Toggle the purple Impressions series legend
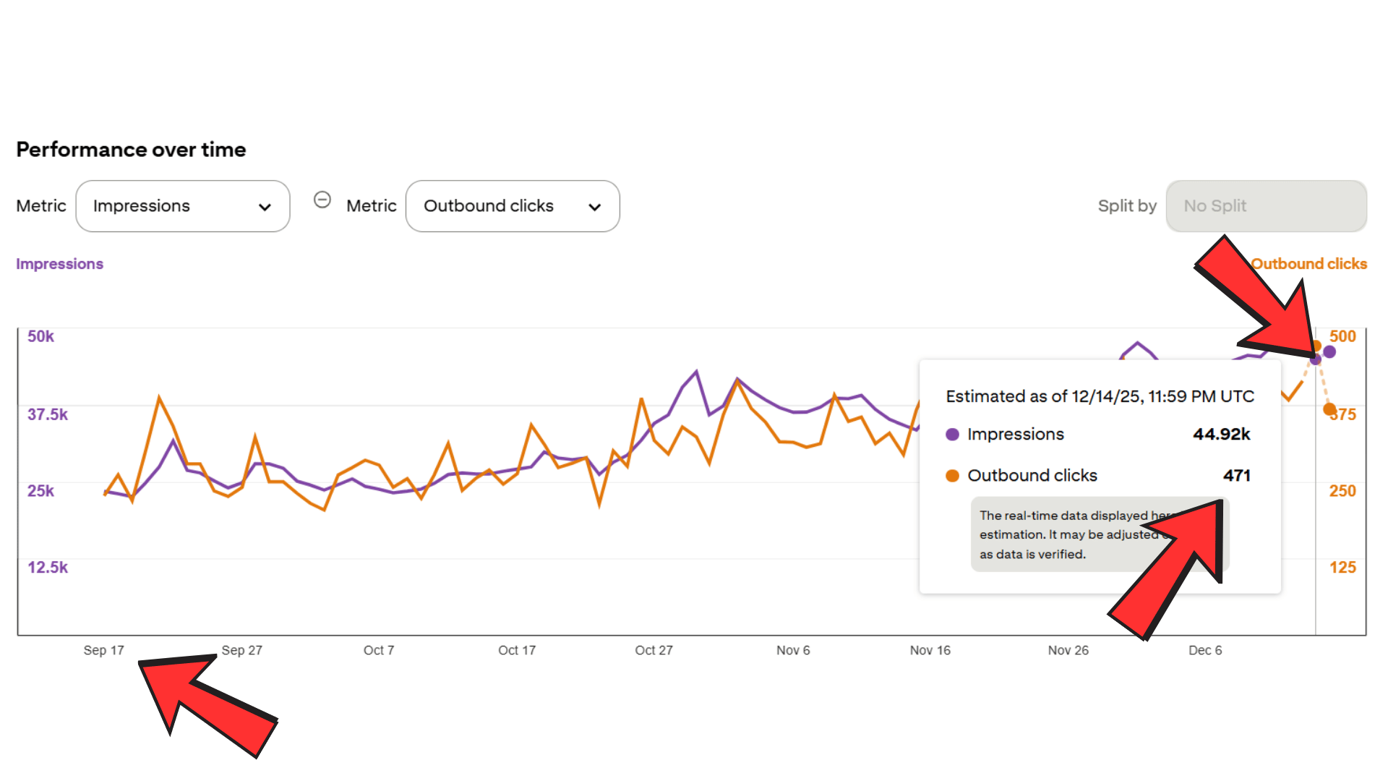The height and width of the screenshot is (781, 1388). pyautogui.click(x=60, y=264)
